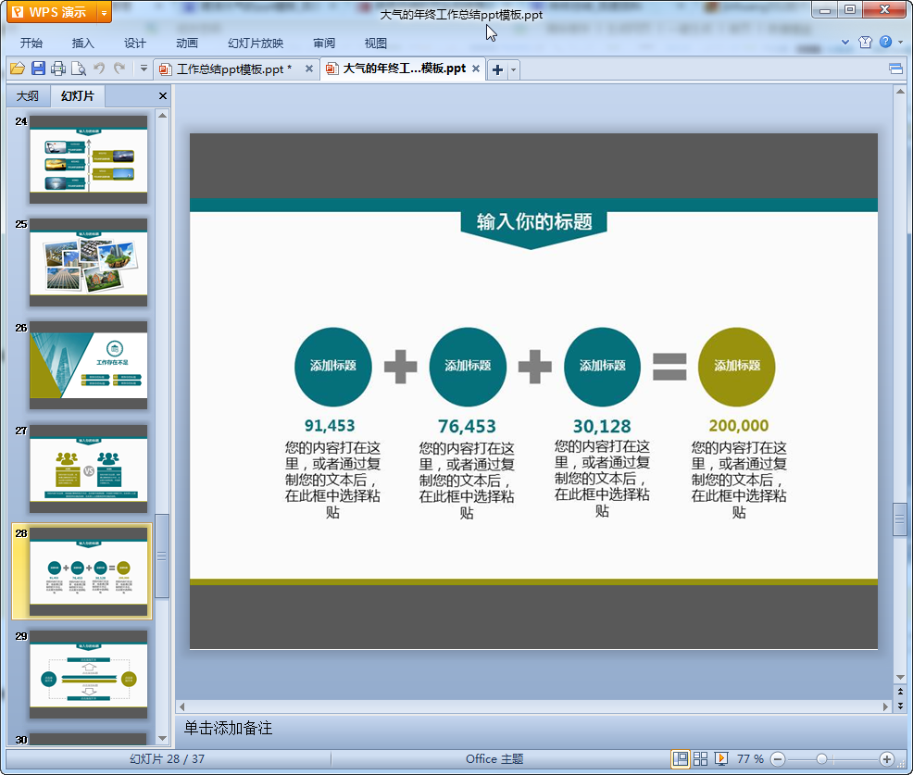Select slide 29 thumbnail
Image resolution: width=913 pixels, height=775 pixels.
(89, 674)
